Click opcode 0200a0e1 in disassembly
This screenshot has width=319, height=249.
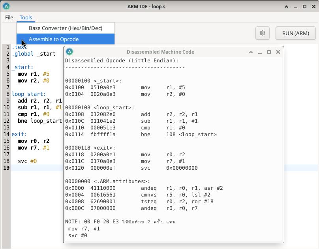(103, 154)
